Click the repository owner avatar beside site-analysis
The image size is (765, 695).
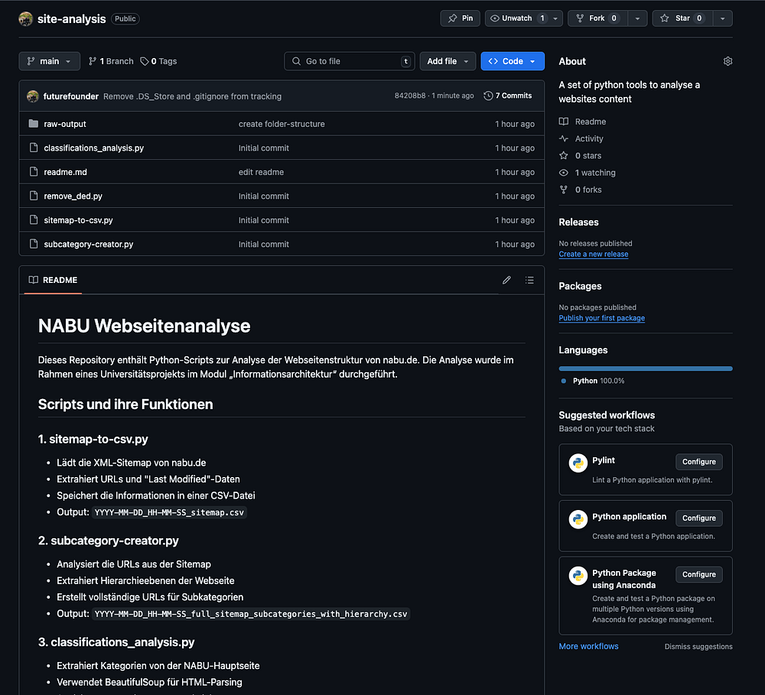click(25, 18)
